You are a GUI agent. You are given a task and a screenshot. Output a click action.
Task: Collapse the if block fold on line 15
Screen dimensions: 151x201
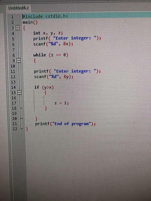pyautogui.click(x=20, y=92)
